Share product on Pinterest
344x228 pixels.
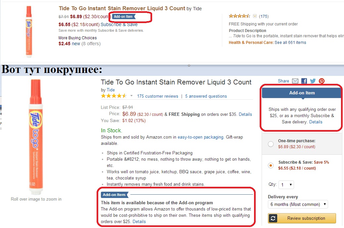(x=322, y=81)
